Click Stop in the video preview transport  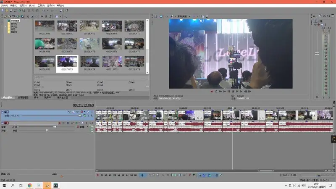click(x=233, y=91)
